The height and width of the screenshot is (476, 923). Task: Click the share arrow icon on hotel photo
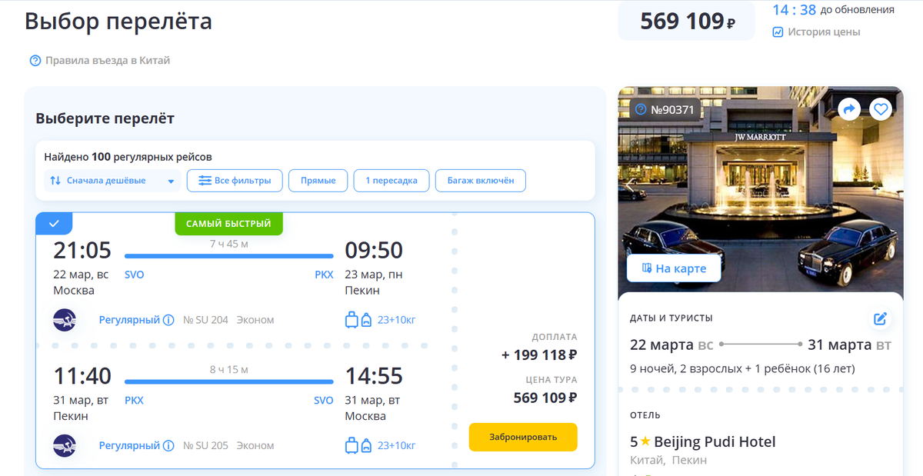pyautogui.click(x=850, y=110)
